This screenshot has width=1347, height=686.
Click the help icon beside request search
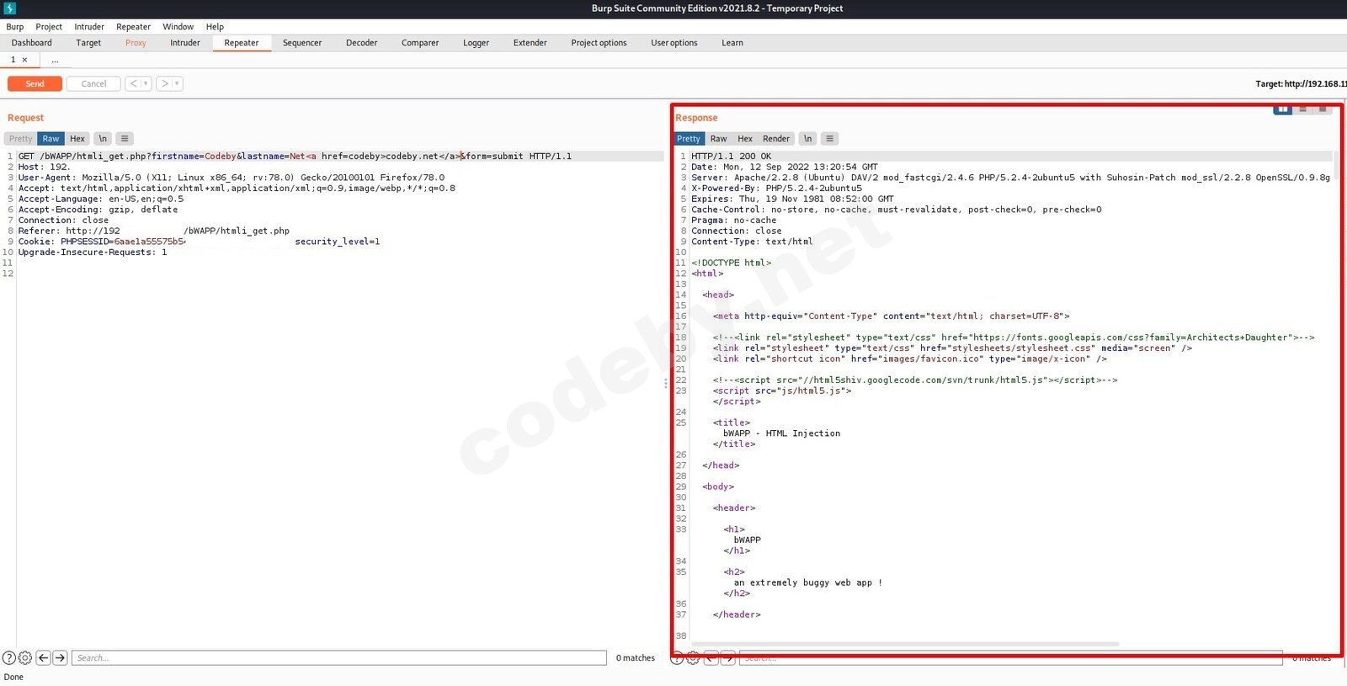click(x=9, y=658)
